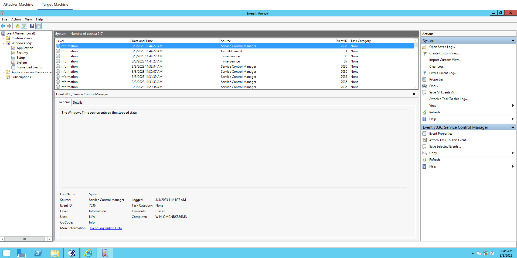
Task: Open Help submenu arrow under System actions
Action: pyautogui.click(x=513, y=119)
